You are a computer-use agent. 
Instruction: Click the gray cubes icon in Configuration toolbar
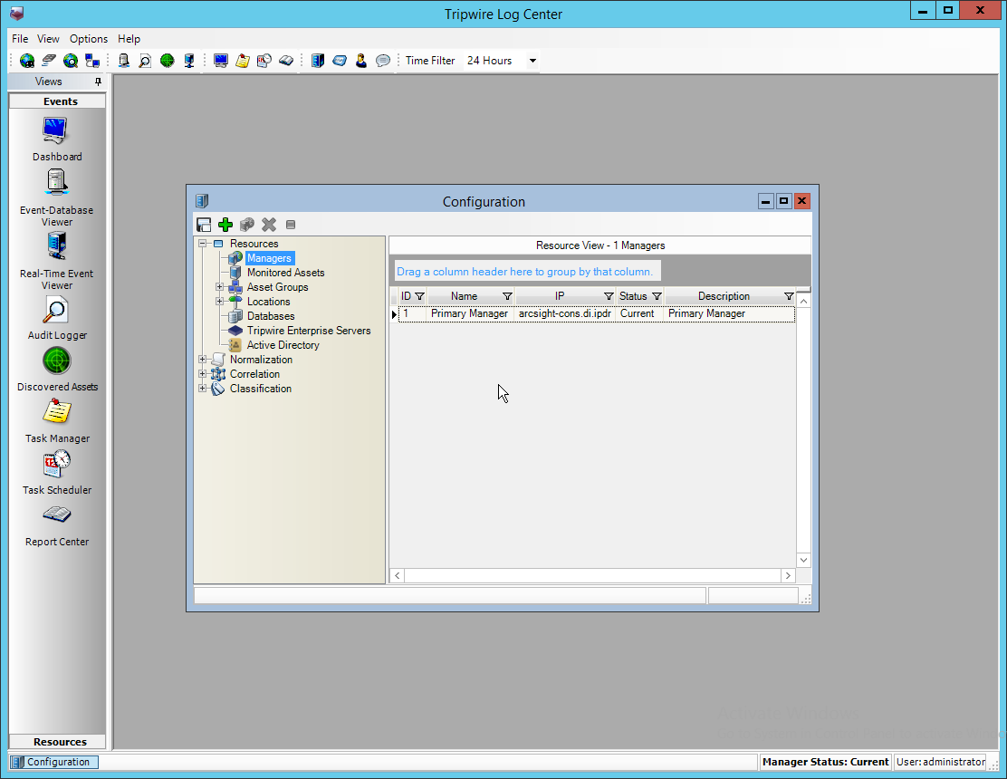click(x=247, y=224)
